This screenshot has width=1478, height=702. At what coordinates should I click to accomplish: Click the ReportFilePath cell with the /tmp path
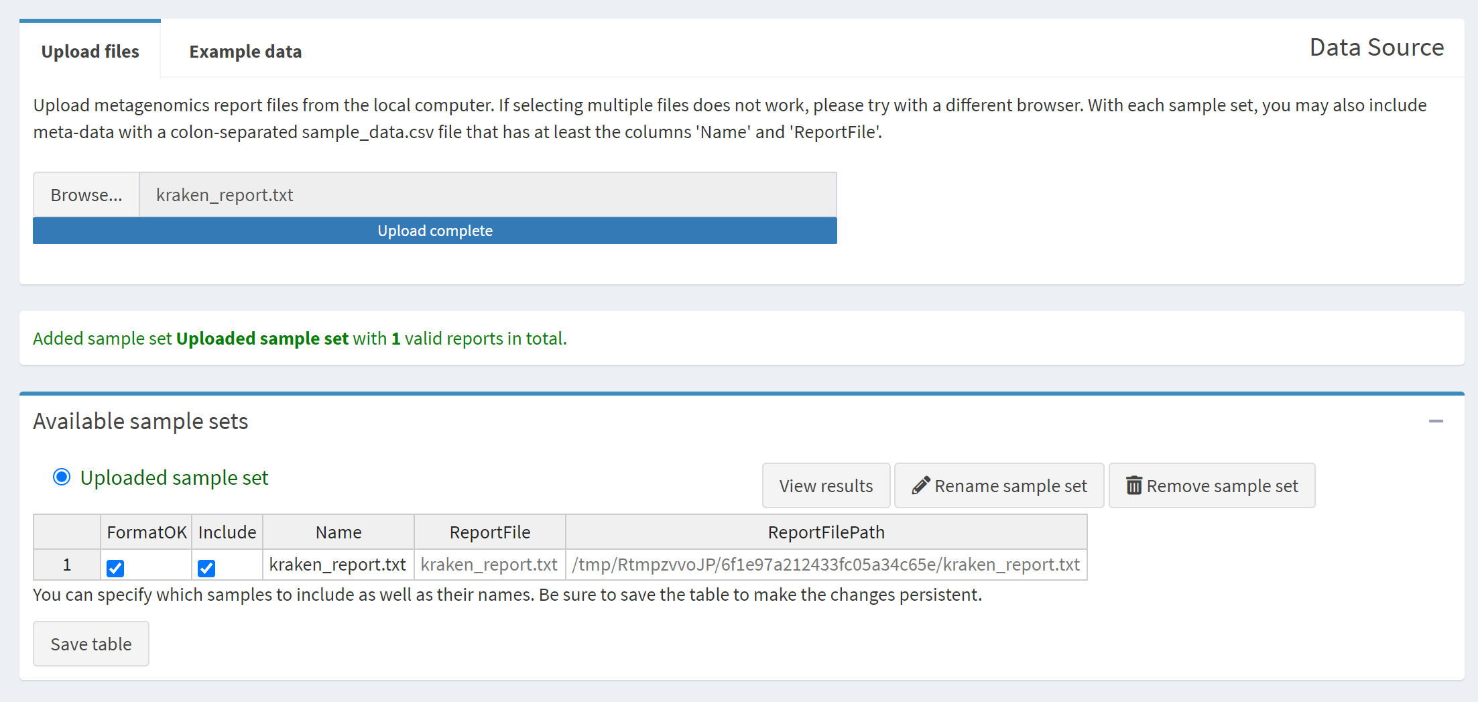pyautogui.click(x=826, y=565)
